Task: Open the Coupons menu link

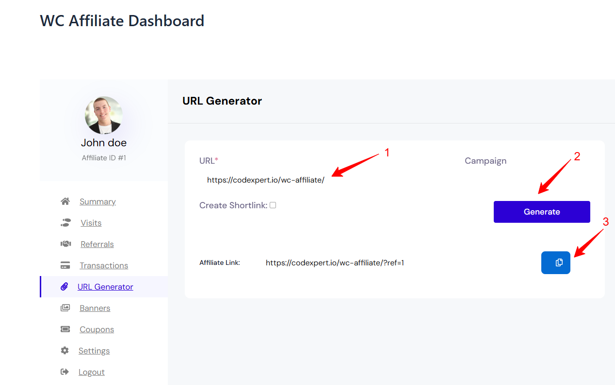Action: click(x=97, y=329)
